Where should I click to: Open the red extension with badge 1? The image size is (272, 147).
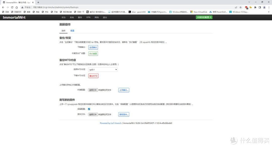coord(246,8)
